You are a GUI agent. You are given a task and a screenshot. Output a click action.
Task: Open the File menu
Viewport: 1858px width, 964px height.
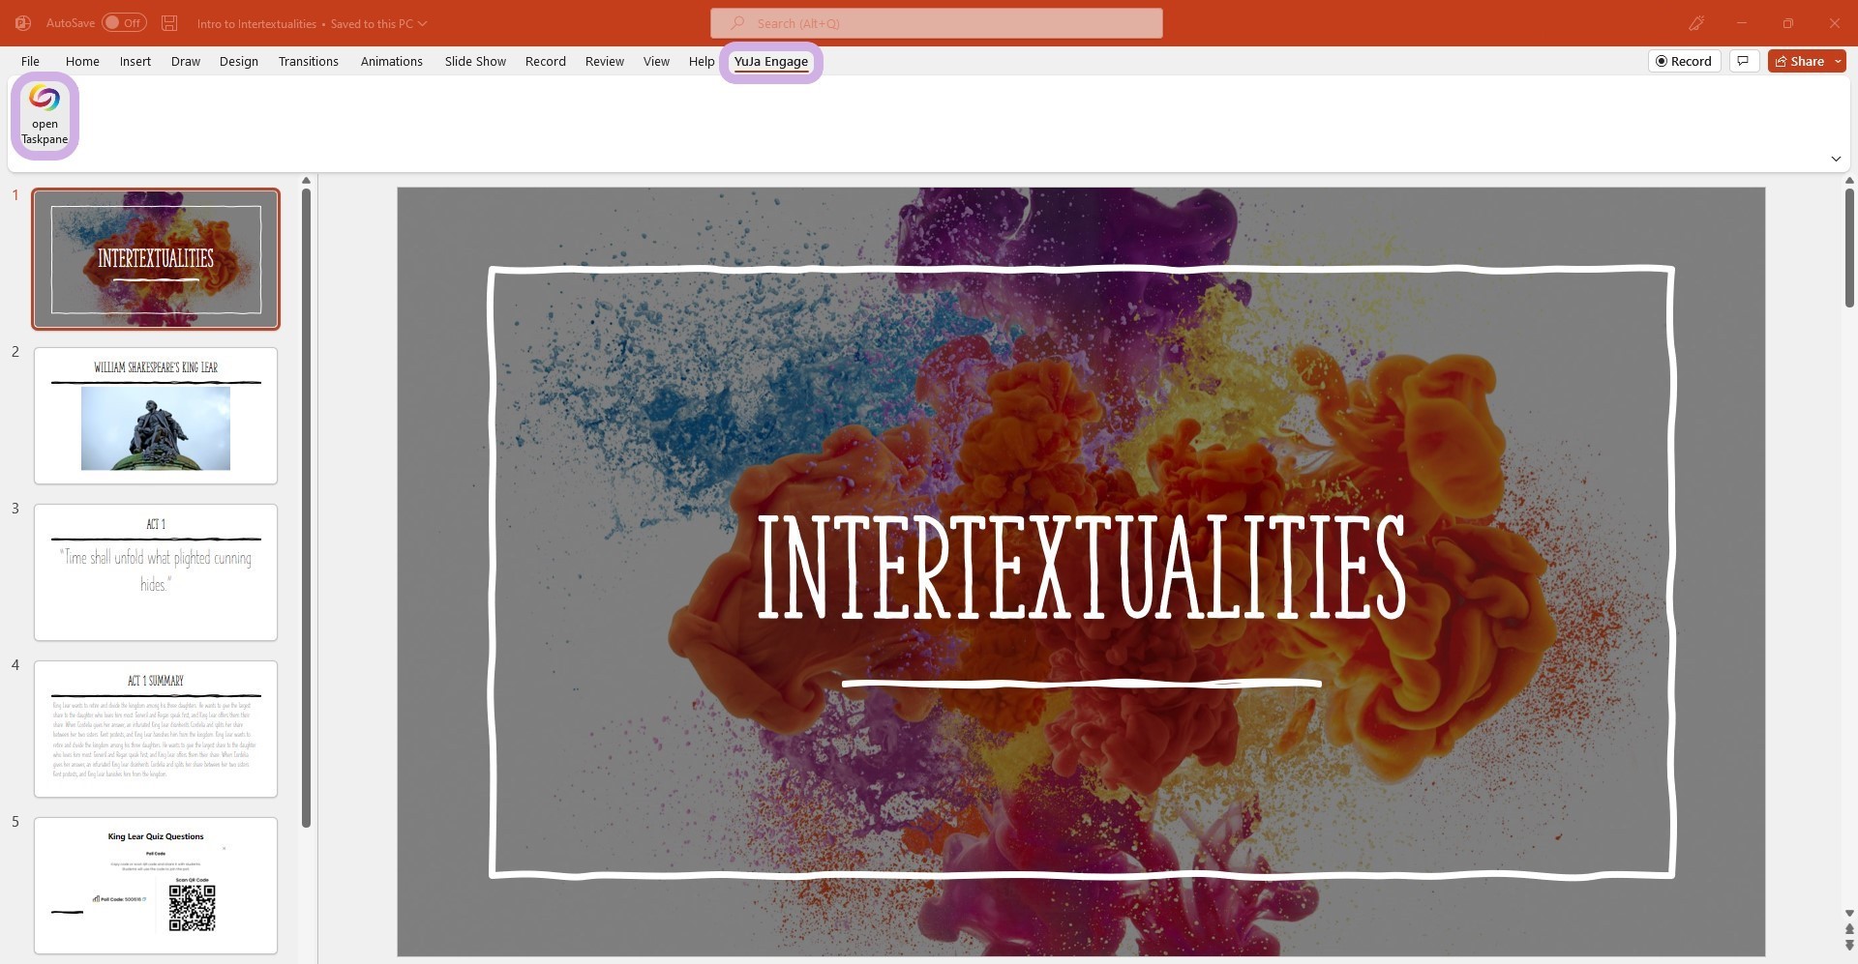point(30,61)
